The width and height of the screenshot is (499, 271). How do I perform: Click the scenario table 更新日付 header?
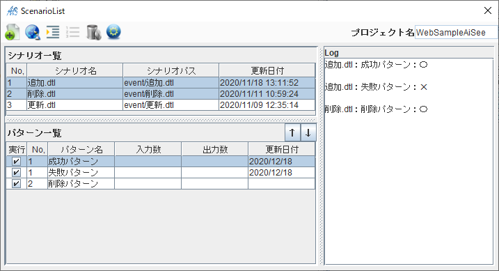(x=267, y=70)
